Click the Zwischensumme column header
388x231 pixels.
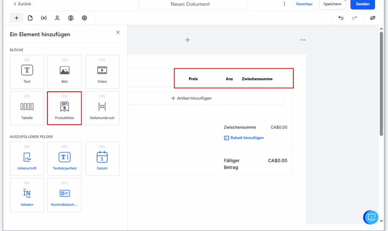pos(257,79)
